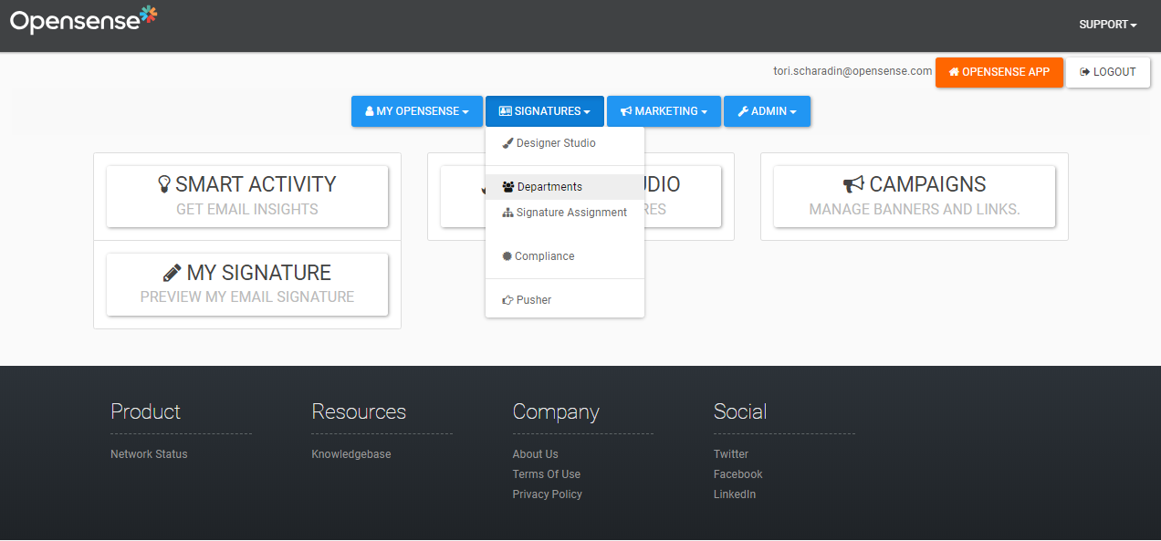
Task: Click the Resources footer heading
Action: click(x=359, y=411)
